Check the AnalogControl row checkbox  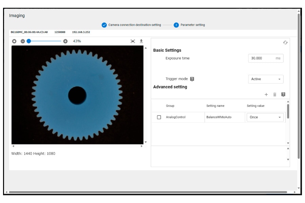pos(159,117)
